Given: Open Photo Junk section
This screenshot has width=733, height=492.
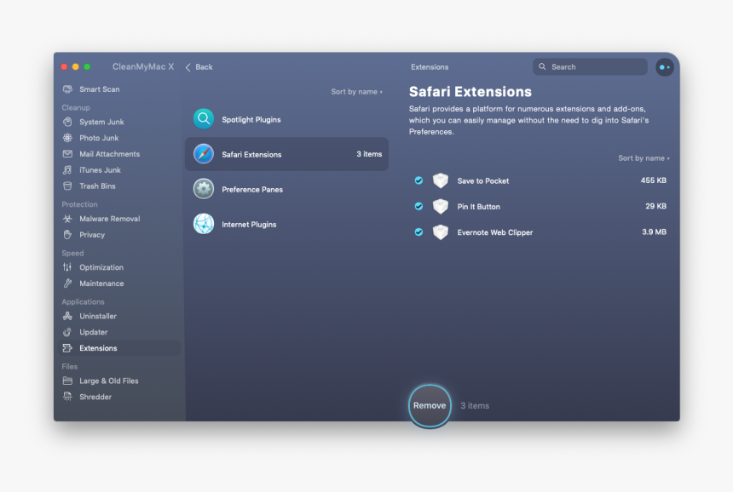Looking at the screenshot, I should (99, 138).
